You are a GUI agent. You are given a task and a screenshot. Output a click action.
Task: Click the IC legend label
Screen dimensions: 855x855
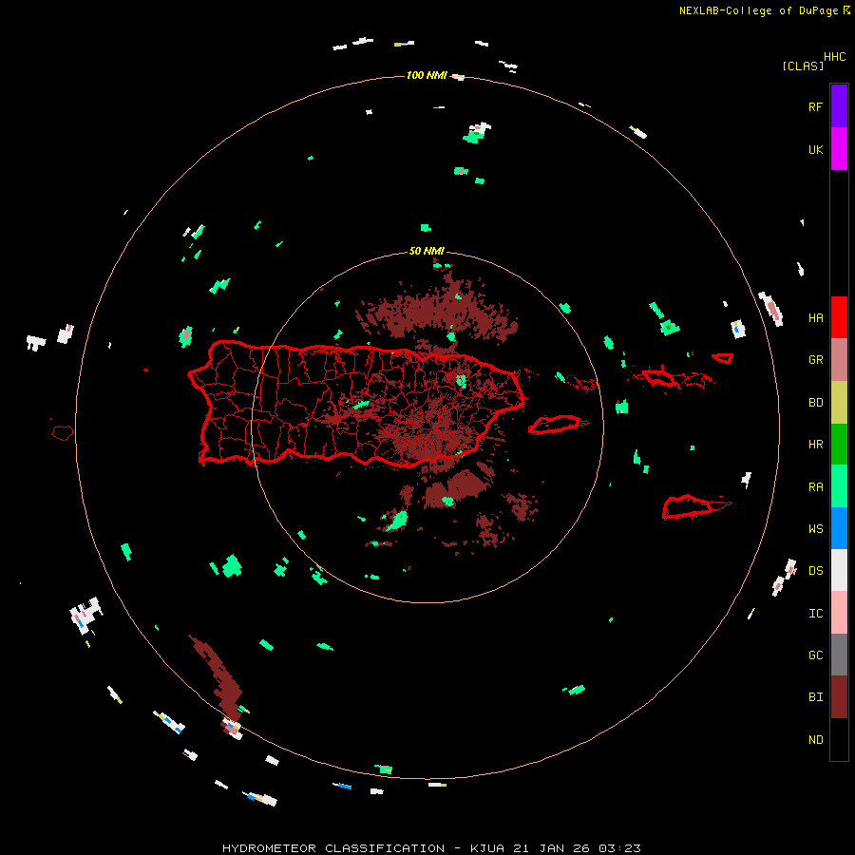(815, 614)
